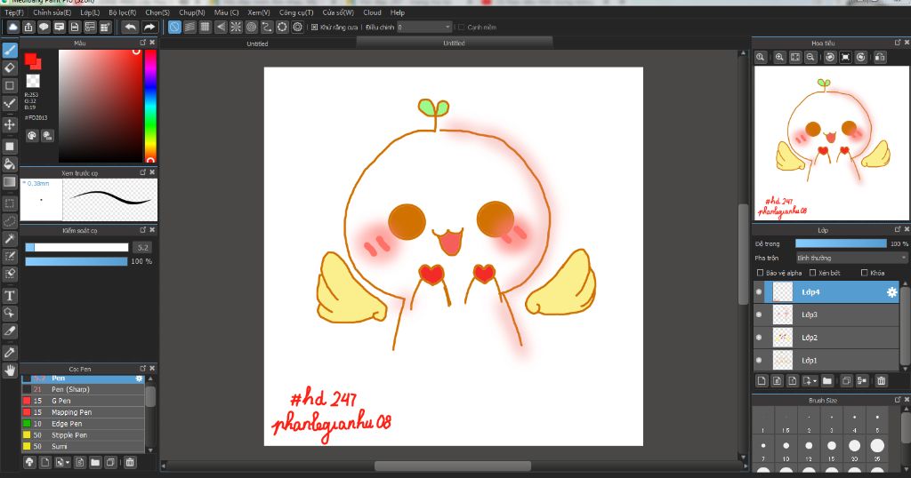The image size is (911, 478).
Task: Hide the Lớp4 layer
Action: click(759, 292)
